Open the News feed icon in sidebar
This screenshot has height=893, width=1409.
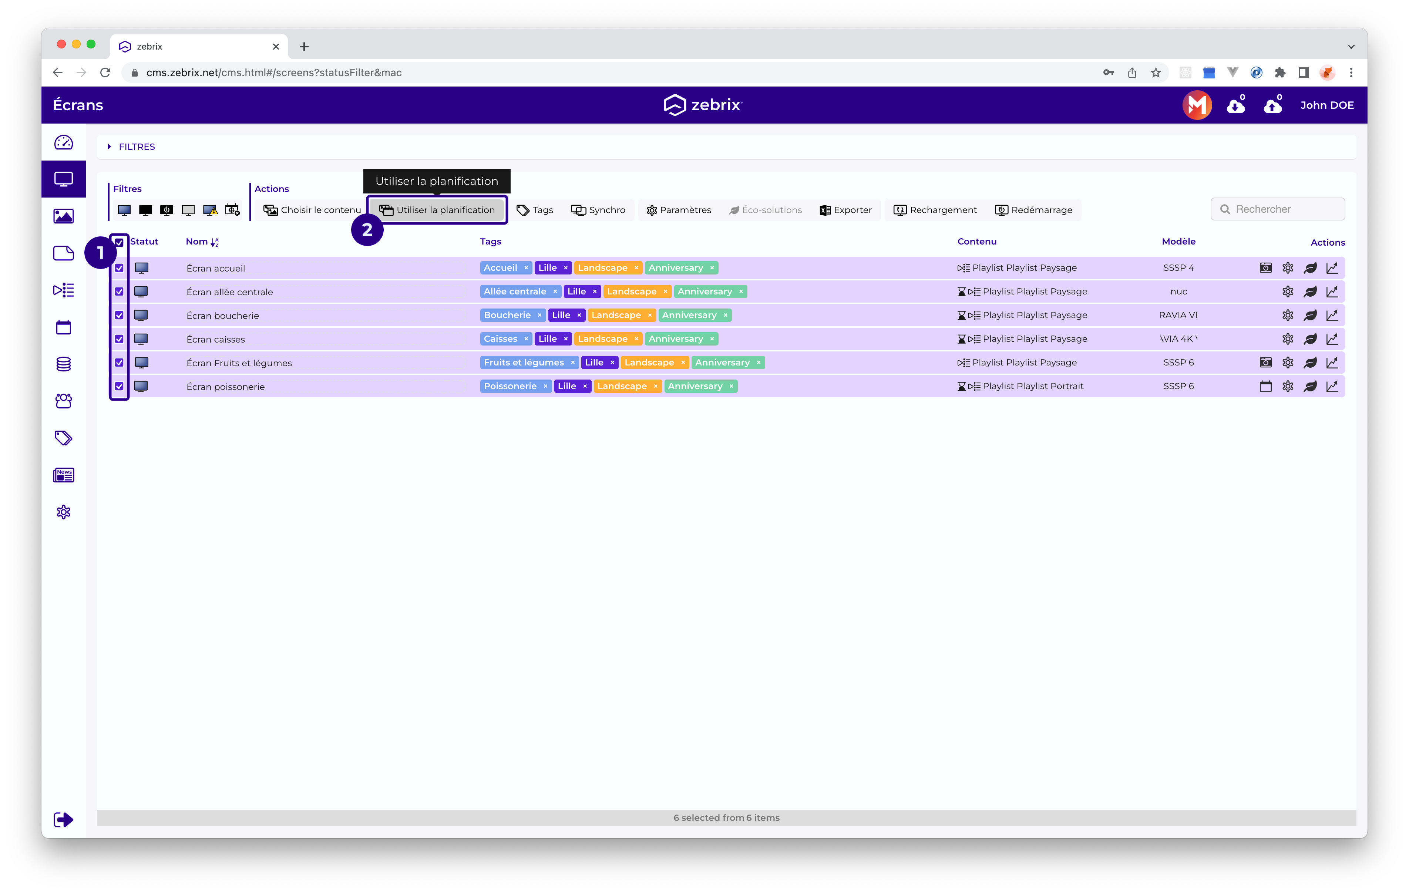[x=63, y=475]
